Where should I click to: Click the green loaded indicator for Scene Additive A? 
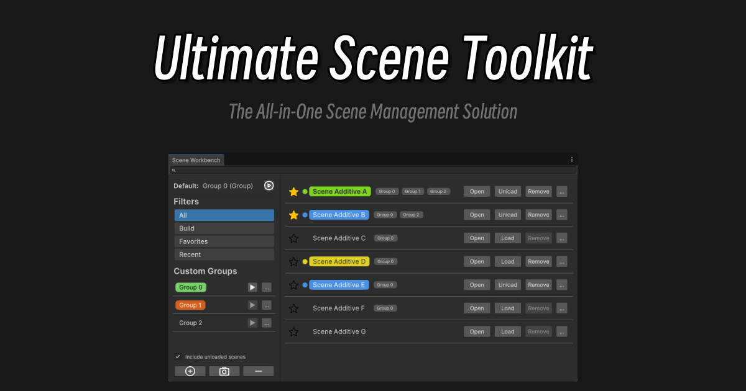(304, 191)
